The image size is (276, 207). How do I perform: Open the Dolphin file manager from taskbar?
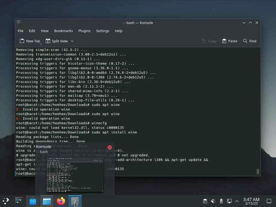click(x=47, y=201)
